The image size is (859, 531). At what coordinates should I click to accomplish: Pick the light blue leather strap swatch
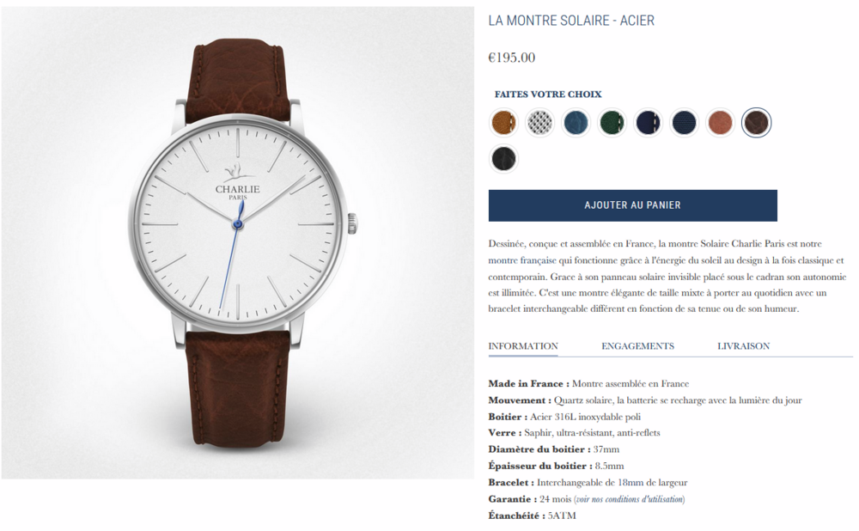pyautogui.click(x=576, y=122)
